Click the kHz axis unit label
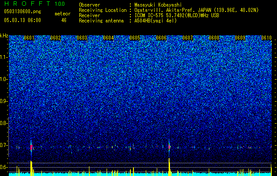The width and height of the screenshot is (277, 176). (x=4, y=36)
